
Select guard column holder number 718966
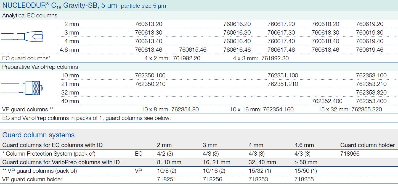[x=350, y=154]
